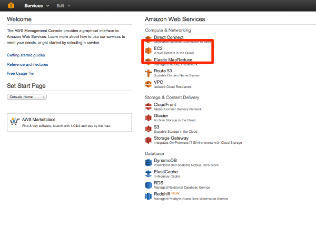
Task: Open Getting started guides link
Action: pyautogui.click(x=26, y=55)
